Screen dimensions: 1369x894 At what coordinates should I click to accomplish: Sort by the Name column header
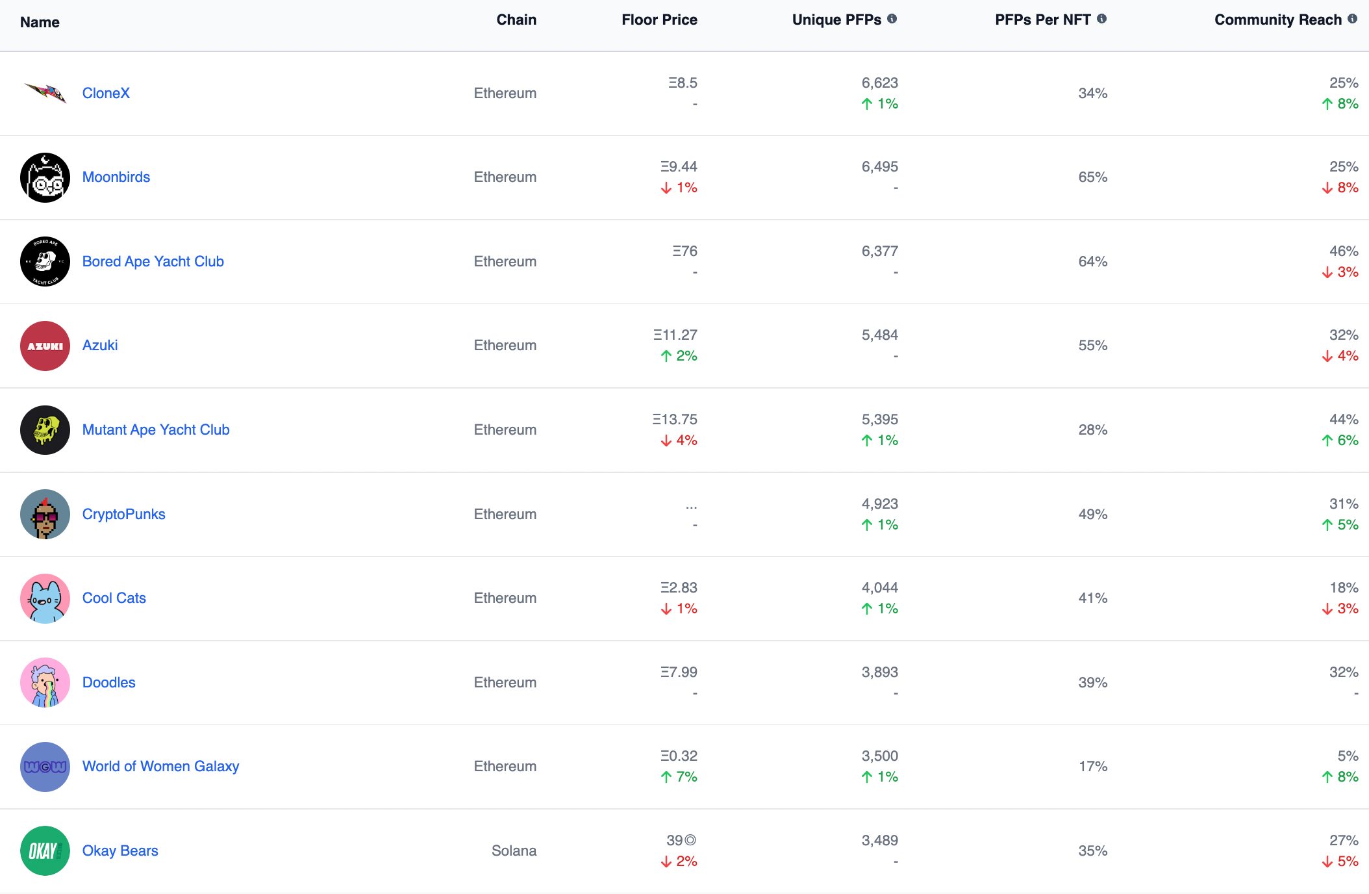pyautogui.click(x=40, y=22)
